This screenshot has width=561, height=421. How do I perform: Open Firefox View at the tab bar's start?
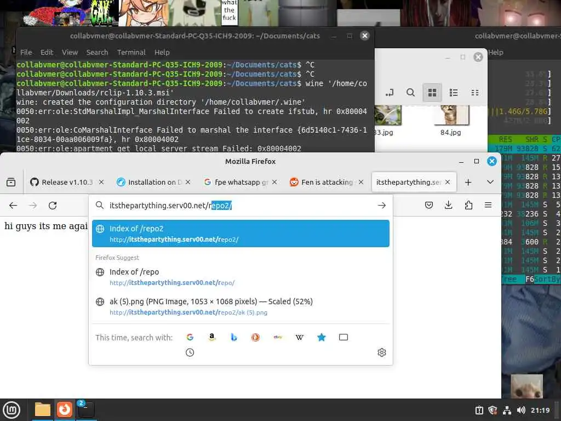pyautogui.click(x=11, y=182)
